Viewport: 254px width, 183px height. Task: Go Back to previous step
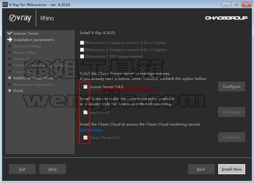201,169
